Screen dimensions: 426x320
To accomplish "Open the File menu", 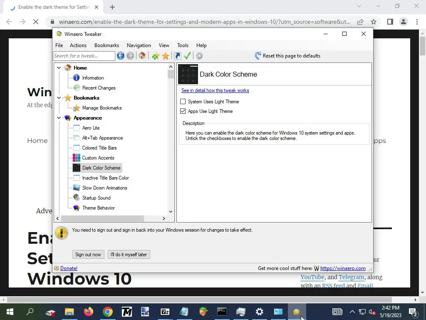I will 59,45.
